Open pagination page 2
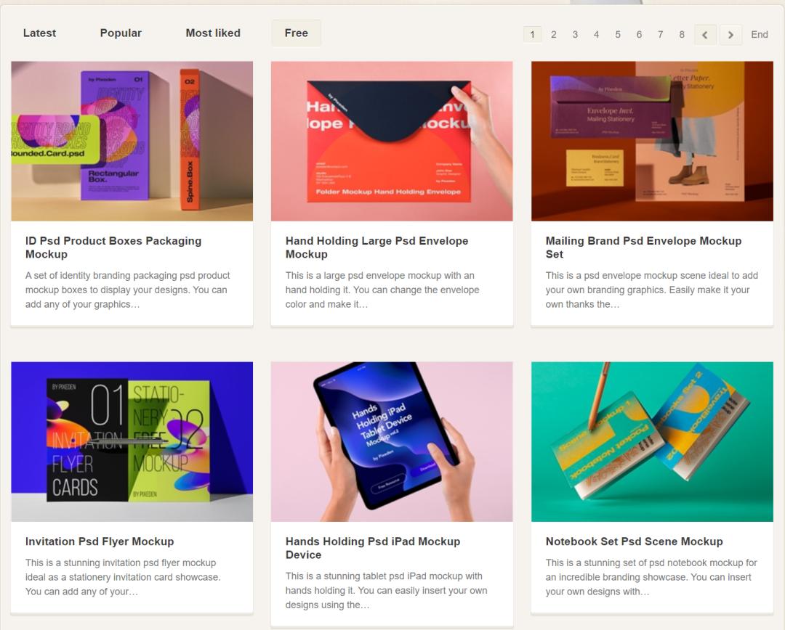 (x=554, y=35)
